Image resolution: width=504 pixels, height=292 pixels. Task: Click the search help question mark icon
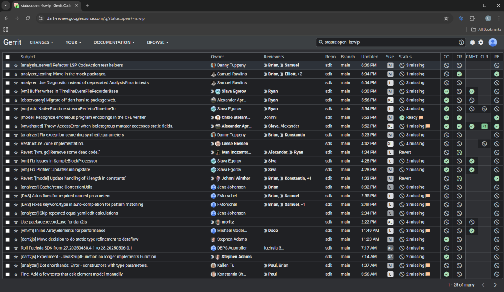click(x=462, y=42)
